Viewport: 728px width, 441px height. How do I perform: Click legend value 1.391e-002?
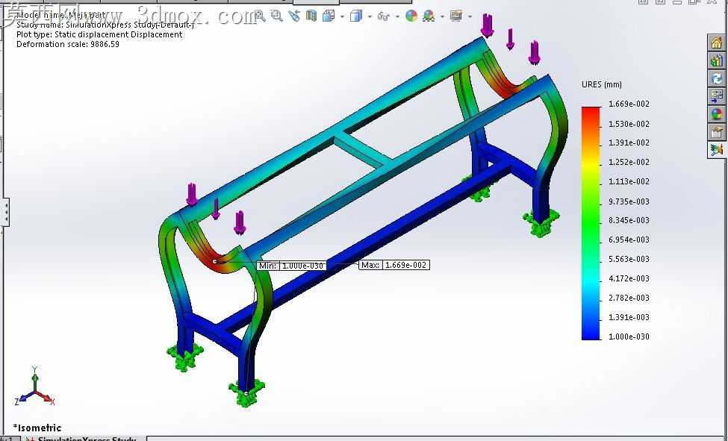(629, 143)
